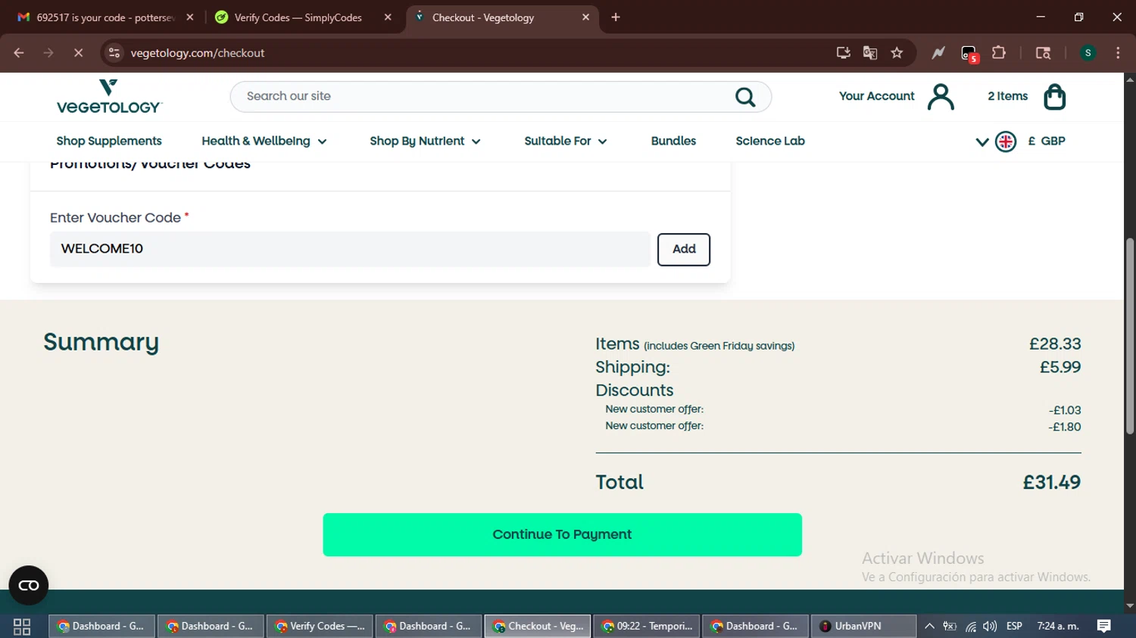Click the search magnifier icon

(745, 97)
